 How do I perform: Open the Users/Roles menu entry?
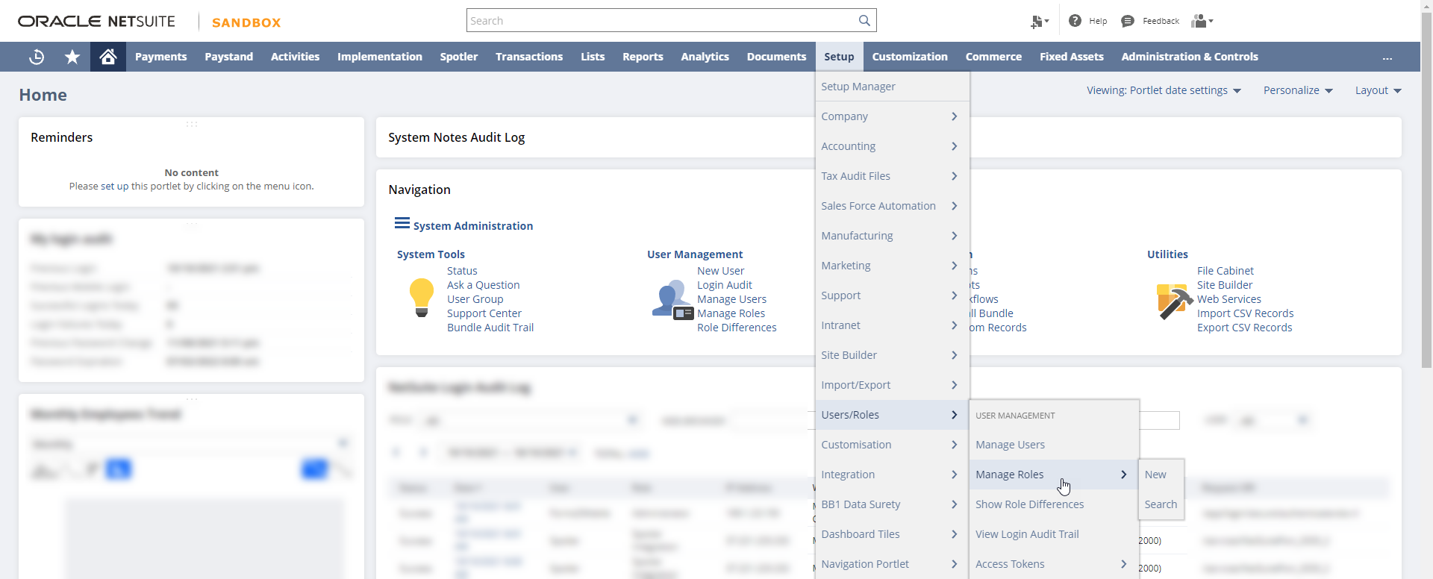tap(893, 415)
